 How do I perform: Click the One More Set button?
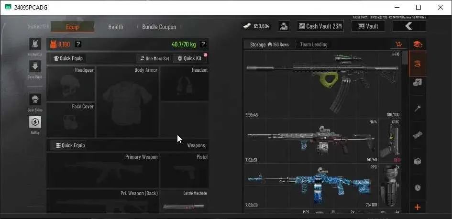click(x=155, y=58)
